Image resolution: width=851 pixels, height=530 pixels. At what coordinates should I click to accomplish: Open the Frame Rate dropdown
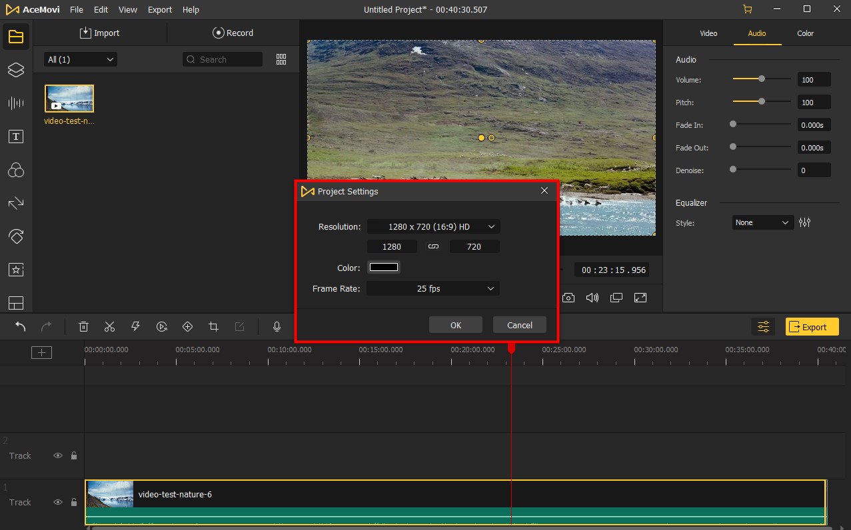[x=433, y=288]
